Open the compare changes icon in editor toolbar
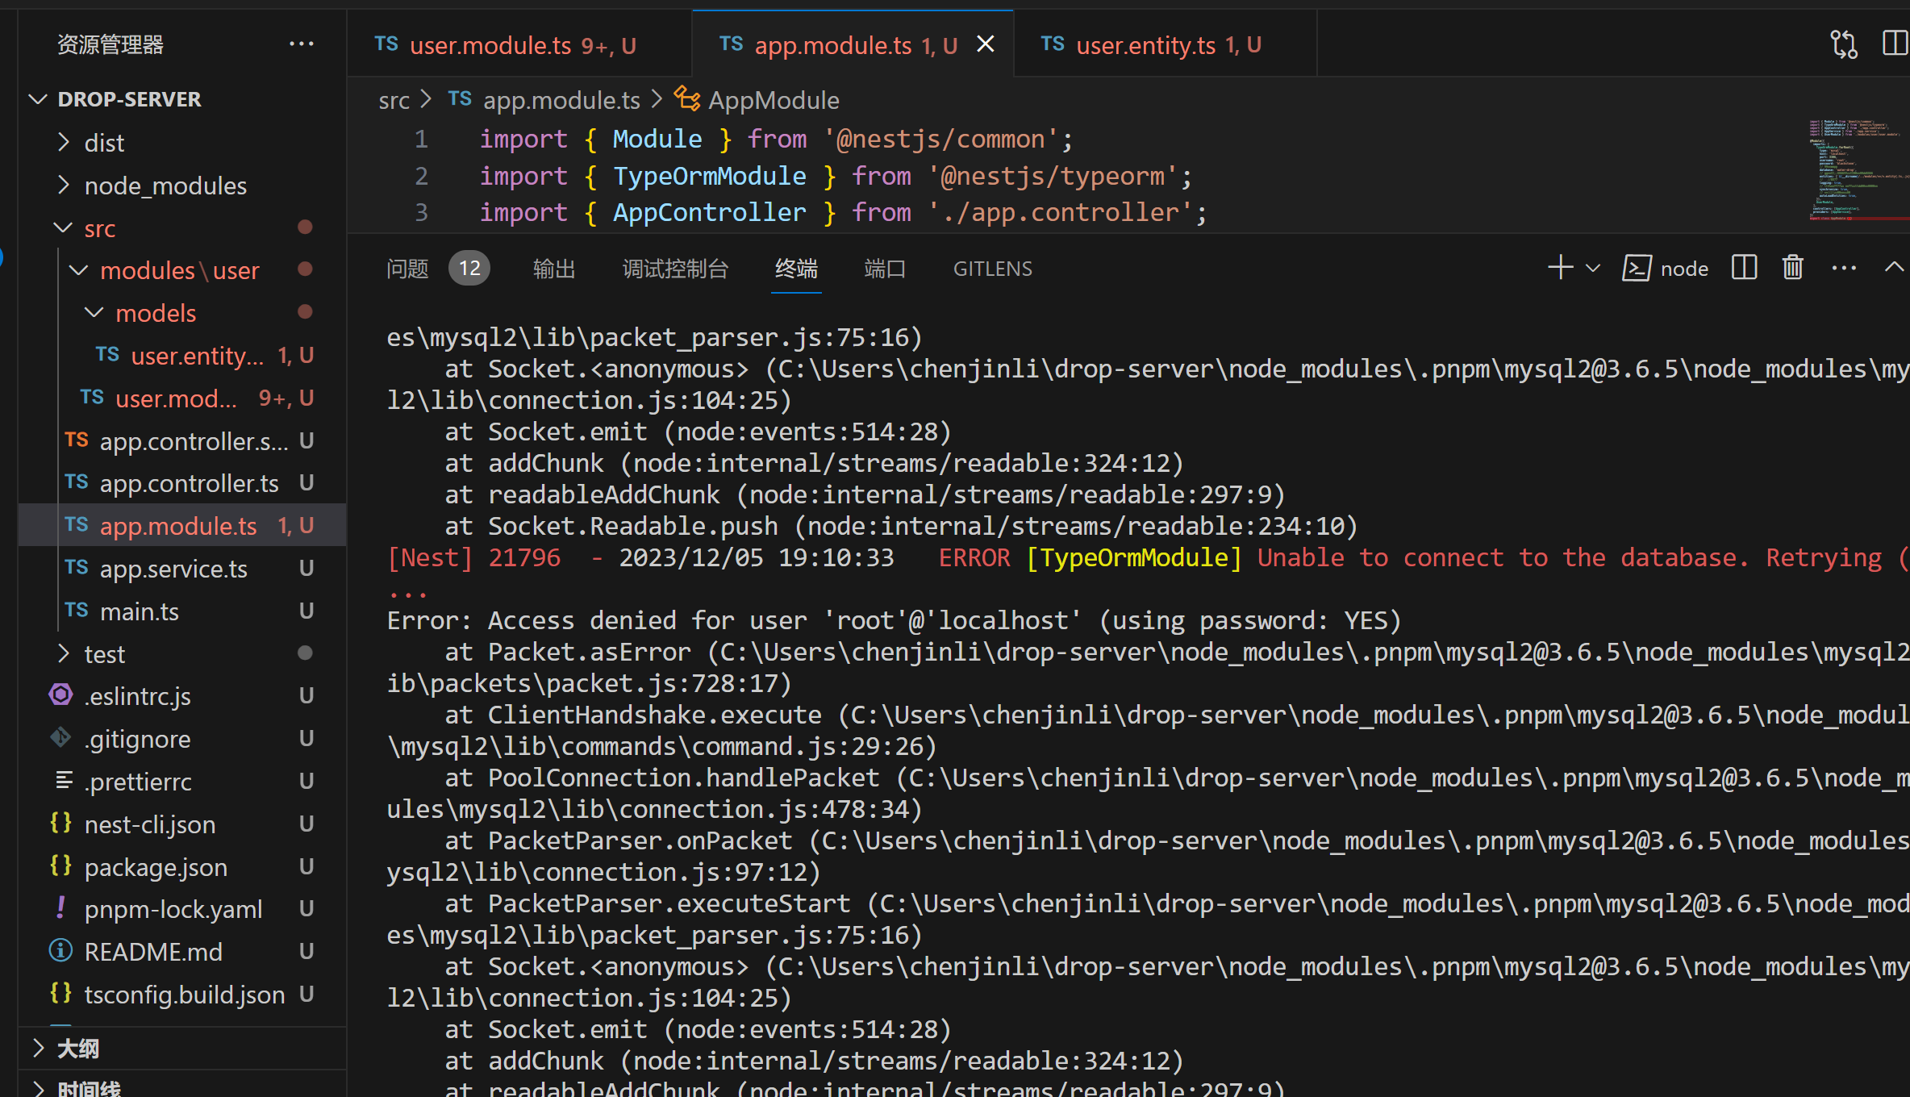The height and width of the screenshot is (1097, 1910). click(1844, 44)
